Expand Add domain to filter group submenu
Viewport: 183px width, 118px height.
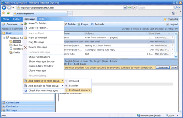pos(43,86)
